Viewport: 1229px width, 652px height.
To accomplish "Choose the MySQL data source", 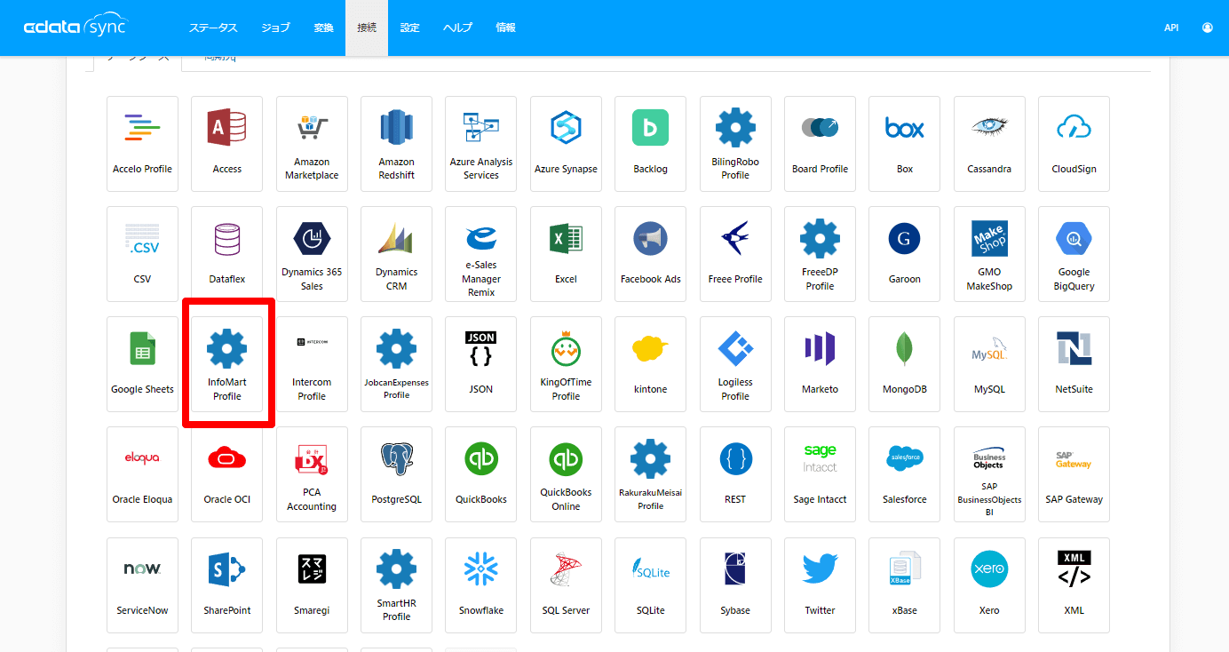I will point(989,364).
